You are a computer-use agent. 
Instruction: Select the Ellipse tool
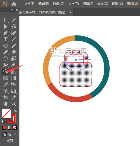click(x=6, y=46)
